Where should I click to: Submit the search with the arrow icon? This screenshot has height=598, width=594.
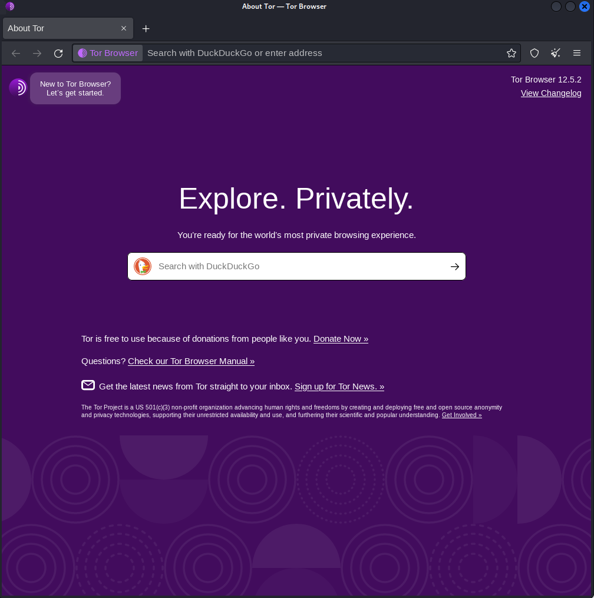[454, 266]
